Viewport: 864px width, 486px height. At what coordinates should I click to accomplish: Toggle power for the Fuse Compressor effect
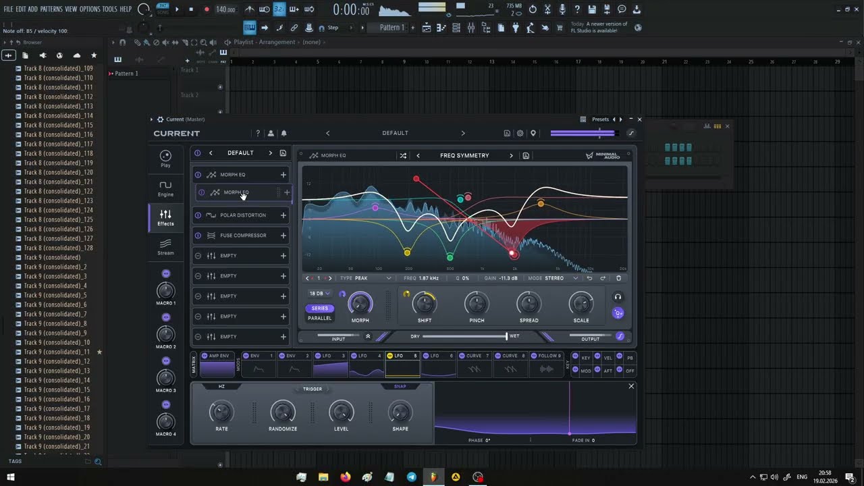point(198,236)
